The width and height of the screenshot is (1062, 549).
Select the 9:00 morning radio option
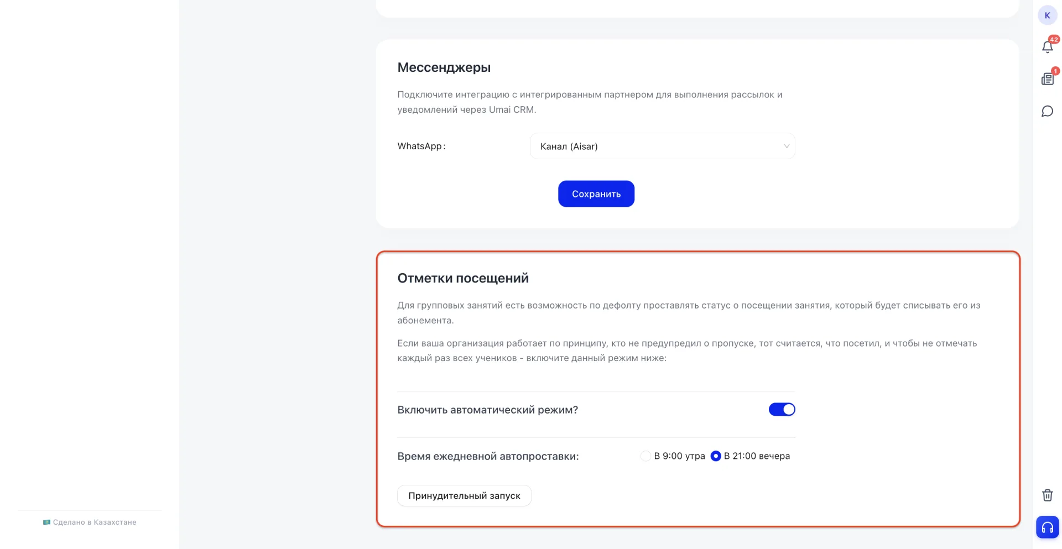pos(645,456)
